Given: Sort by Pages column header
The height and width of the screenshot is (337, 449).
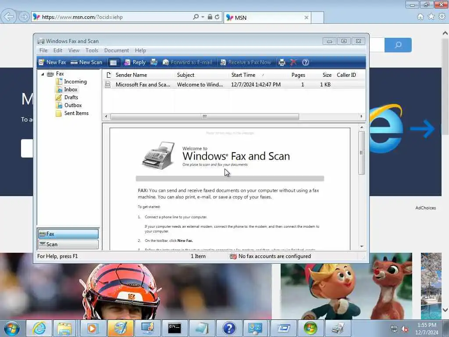Looking at the screenshot, I should (298, 75).
